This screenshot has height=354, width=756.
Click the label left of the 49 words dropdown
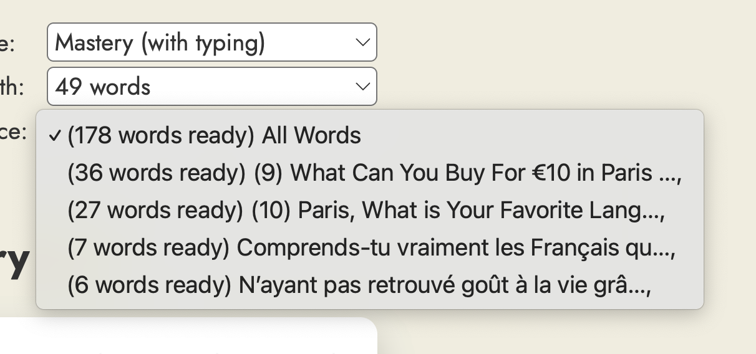[12, 87]
